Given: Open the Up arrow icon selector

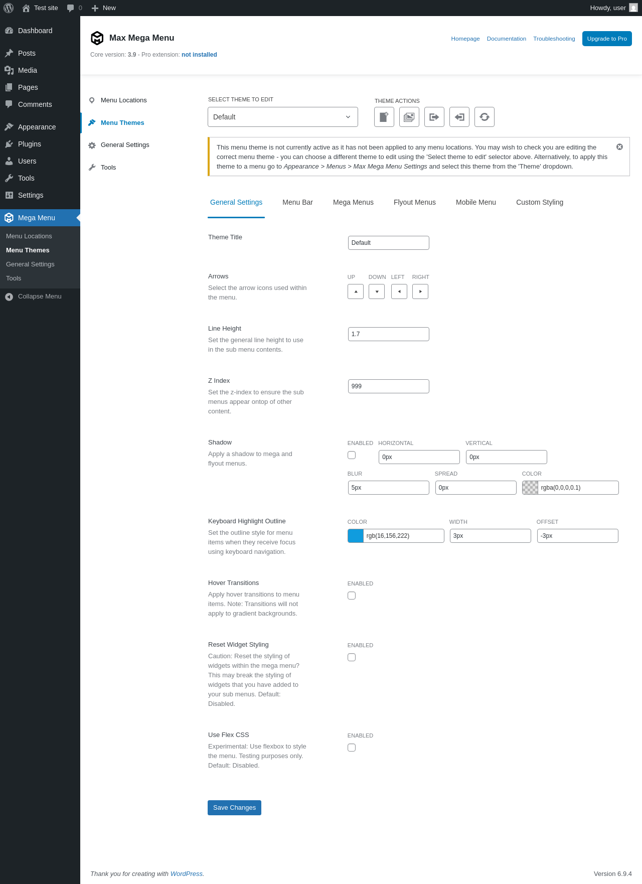Looking at the screenshot, I should point(356,291).
